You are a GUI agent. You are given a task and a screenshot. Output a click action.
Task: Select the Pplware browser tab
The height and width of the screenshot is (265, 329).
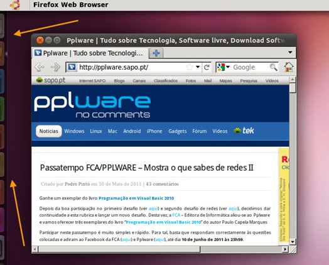pyautogui.click(x=90, y=53)
